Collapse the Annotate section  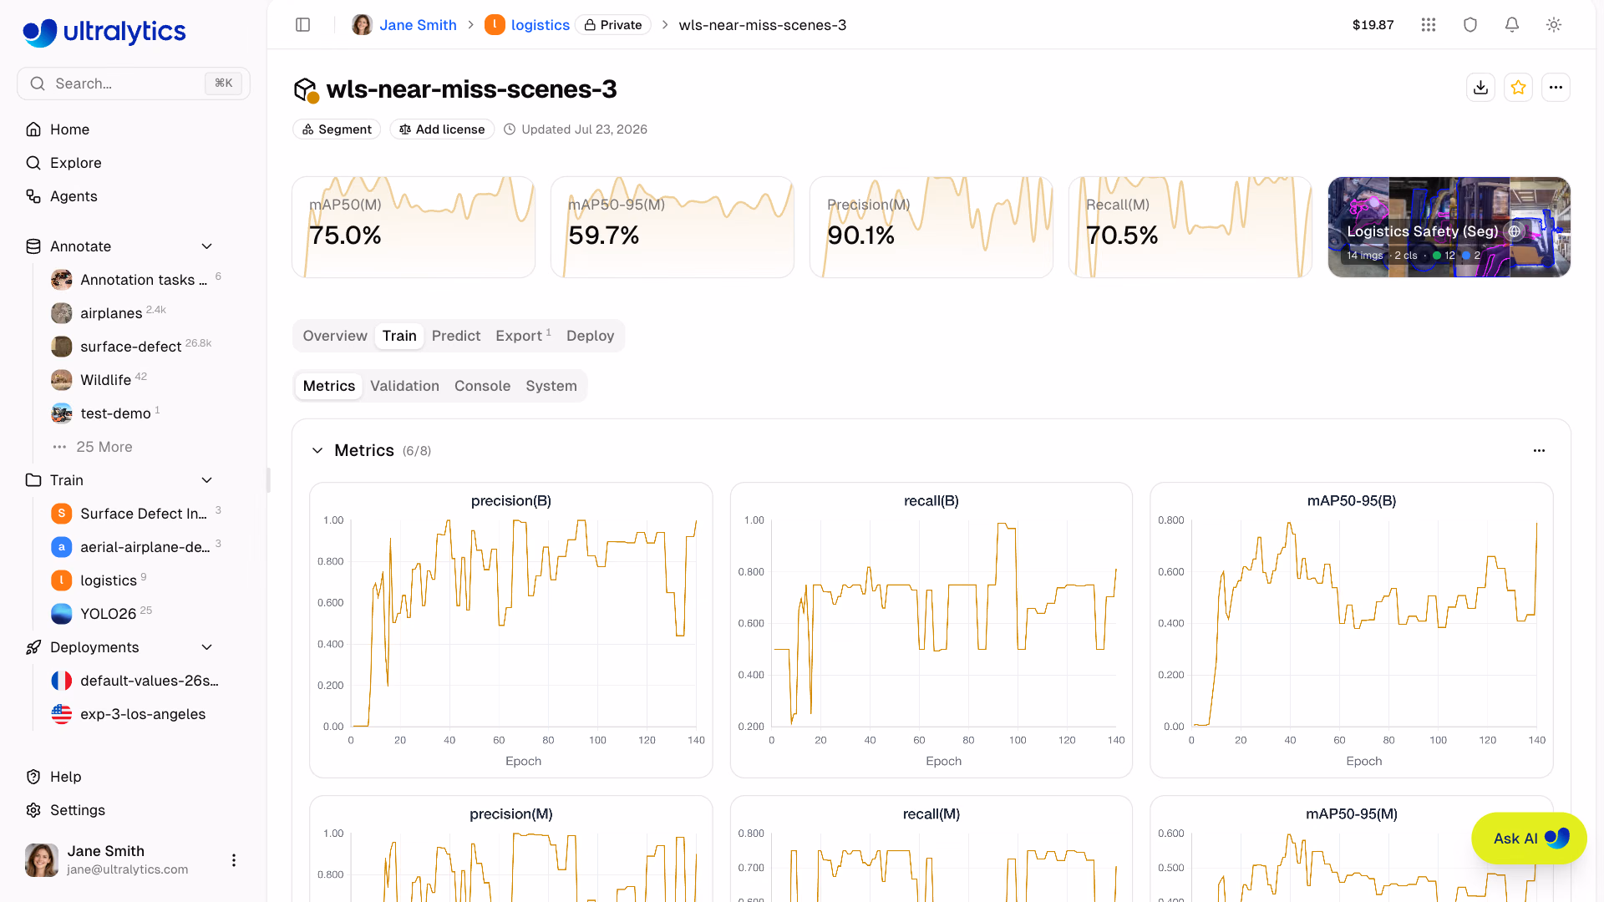coord(207,246)
